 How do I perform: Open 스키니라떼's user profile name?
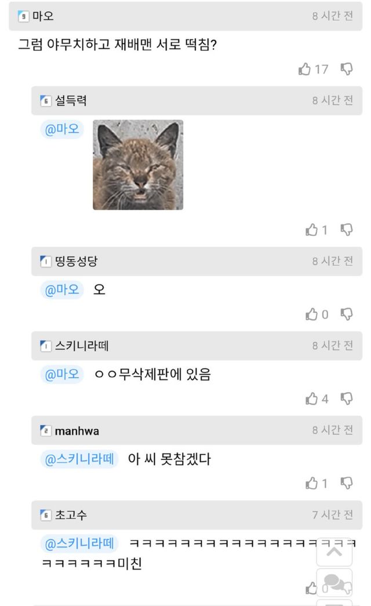(x=82, y=346)
